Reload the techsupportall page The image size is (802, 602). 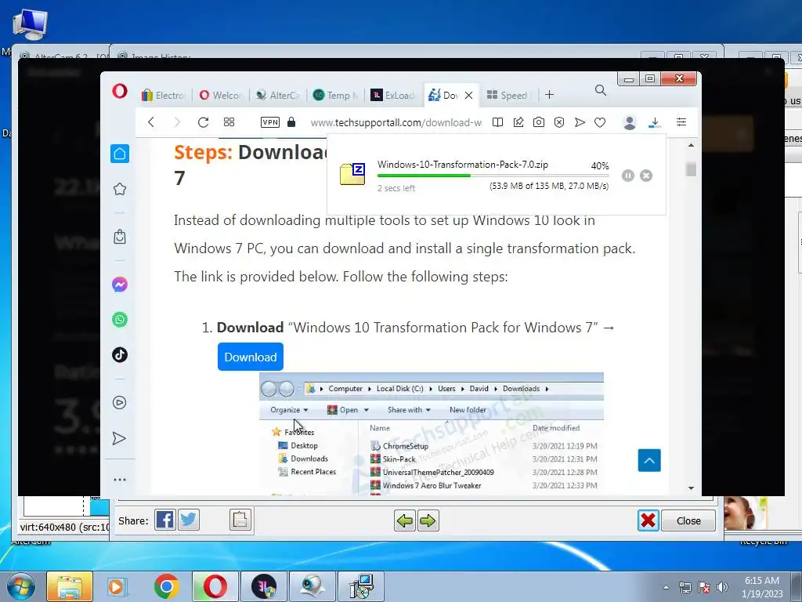[x=203, y=121]
